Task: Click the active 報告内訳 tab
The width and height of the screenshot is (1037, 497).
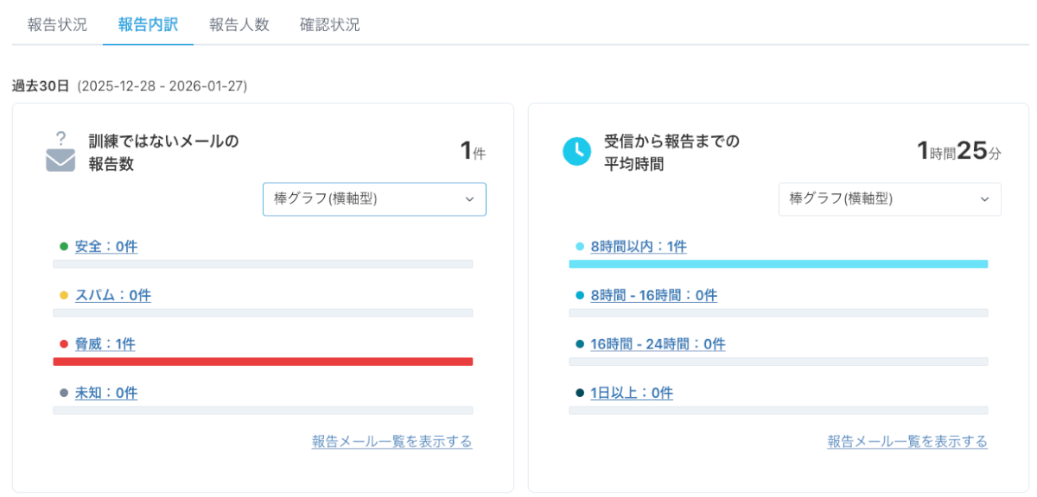Action: click(148, 24)
